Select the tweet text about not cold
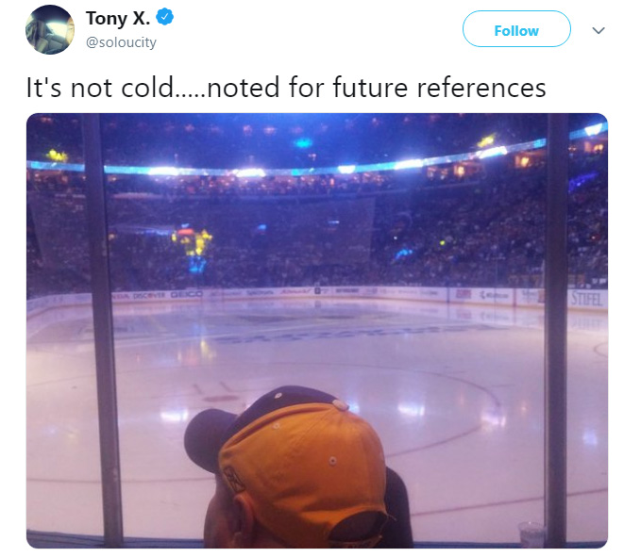 tap(286, 88)
